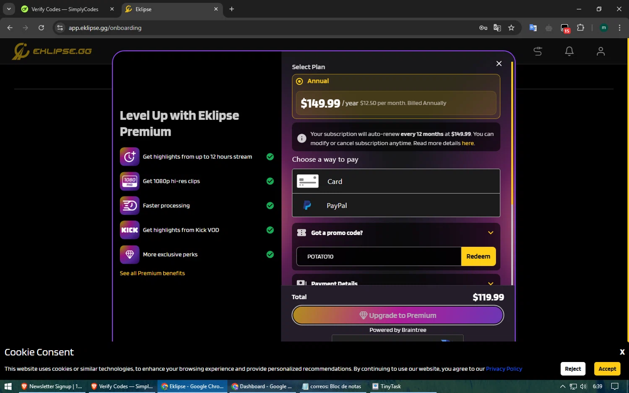Click the promo code ticket icon

(x=302, y=233)
